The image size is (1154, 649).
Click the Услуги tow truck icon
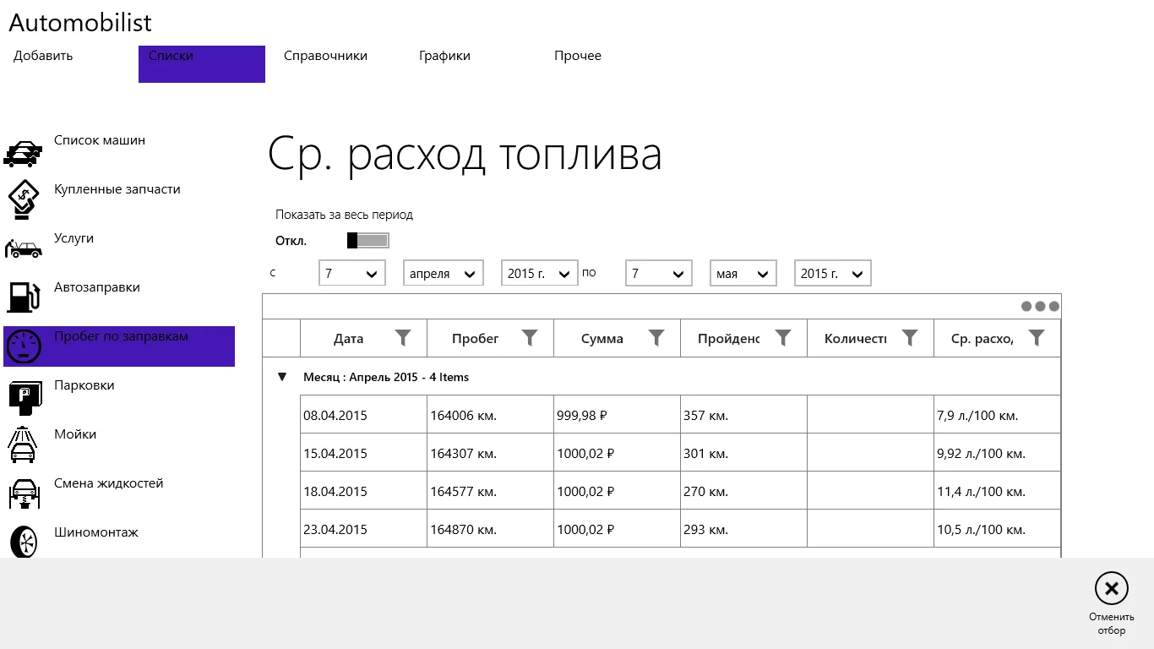[x=23, y=248]
